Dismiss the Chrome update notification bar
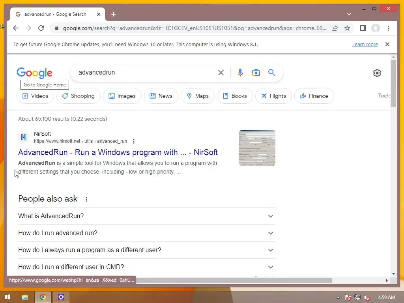The width and height of the screenshot is (404, 303). 387,44
